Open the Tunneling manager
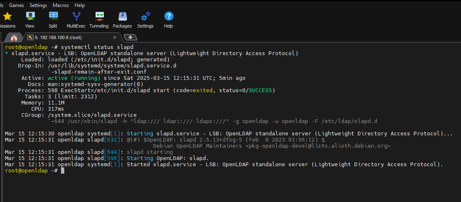 click(x=99, y=19)
